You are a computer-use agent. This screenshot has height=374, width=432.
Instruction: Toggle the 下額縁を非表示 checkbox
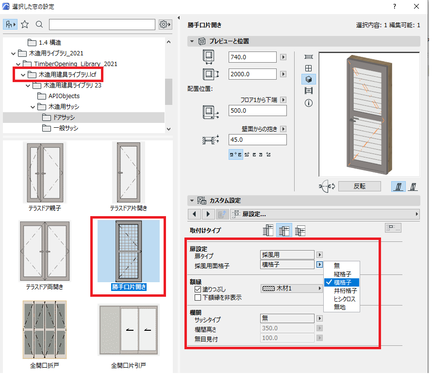(x=198, y=298)
